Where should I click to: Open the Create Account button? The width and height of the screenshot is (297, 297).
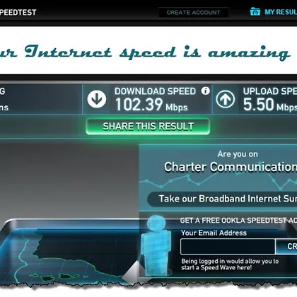pyautogui.click(x=193, y=12)
